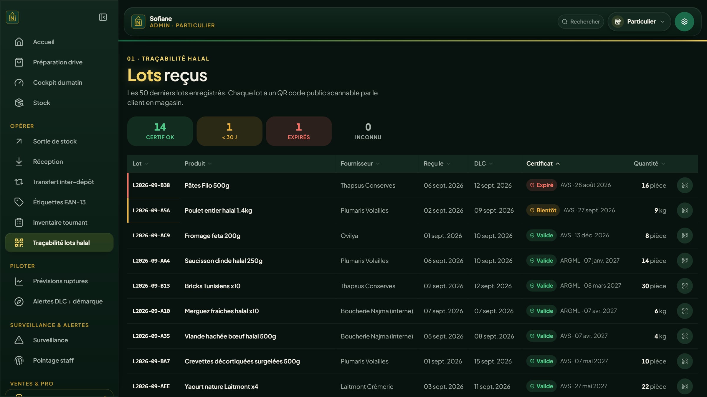Show QR code for Crevettes décortiquées surgelées
Screen dimensions: 707x397
[685, 361]
